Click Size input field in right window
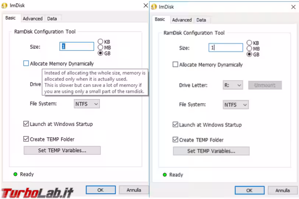 tap(226, 48)
